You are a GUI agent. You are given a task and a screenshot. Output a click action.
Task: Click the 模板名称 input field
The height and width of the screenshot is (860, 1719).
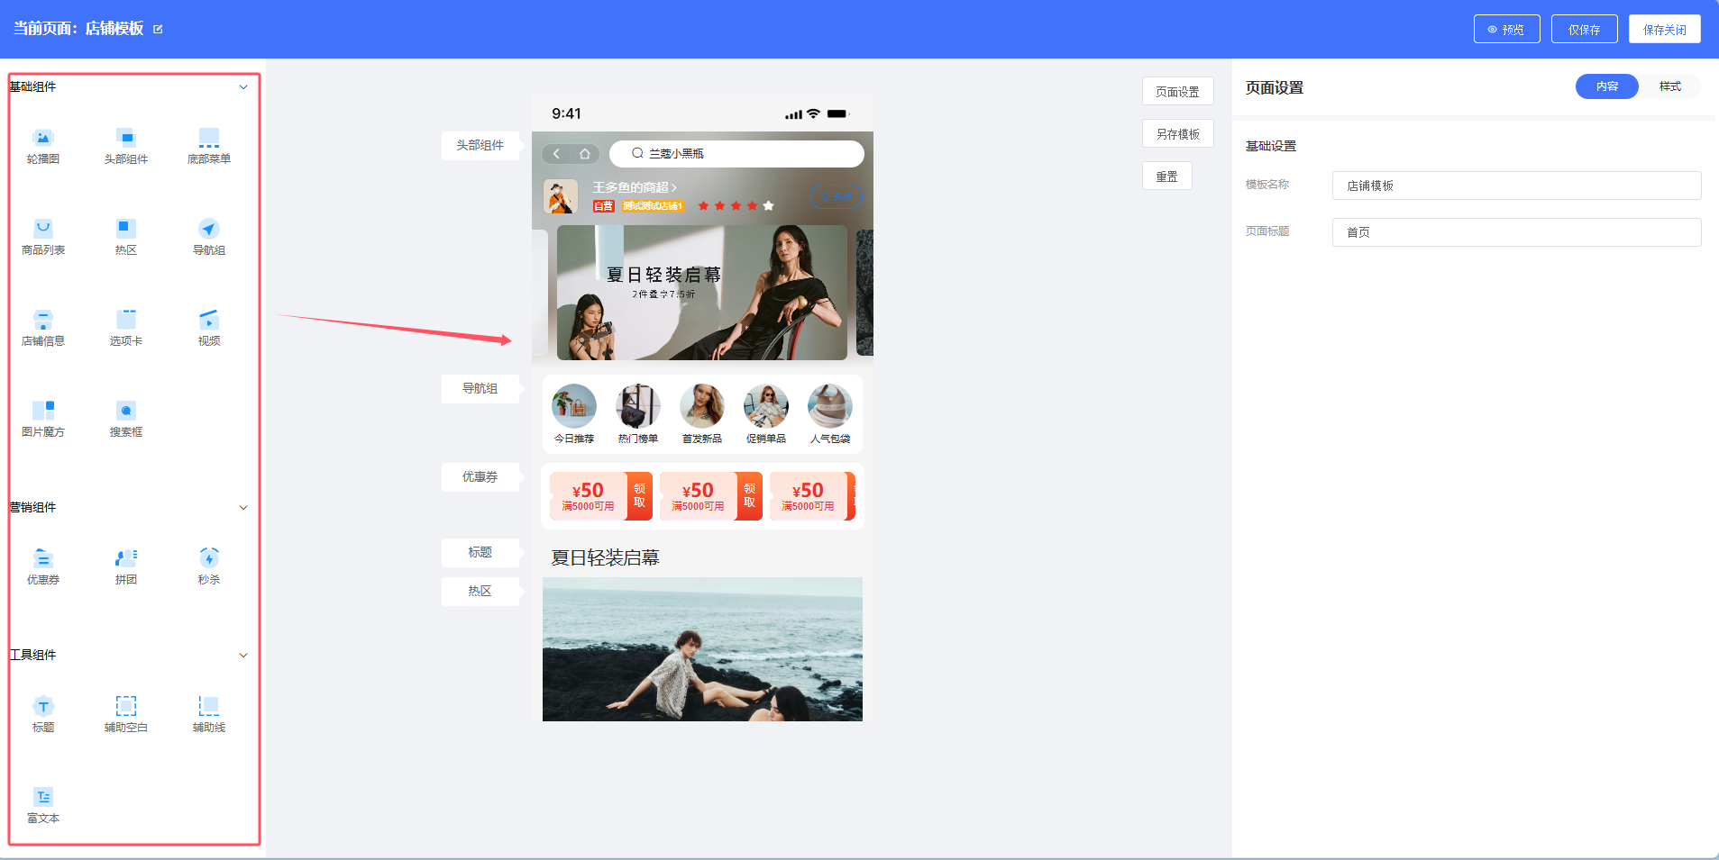click(1516, 186)
